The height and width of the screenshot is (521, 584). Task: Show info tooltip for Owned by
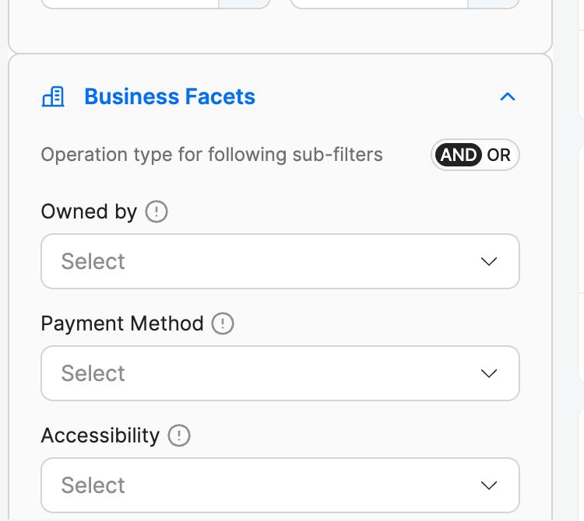157,212
